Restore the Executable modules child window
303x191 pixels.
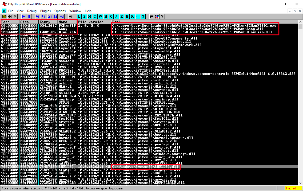point(295,11)
